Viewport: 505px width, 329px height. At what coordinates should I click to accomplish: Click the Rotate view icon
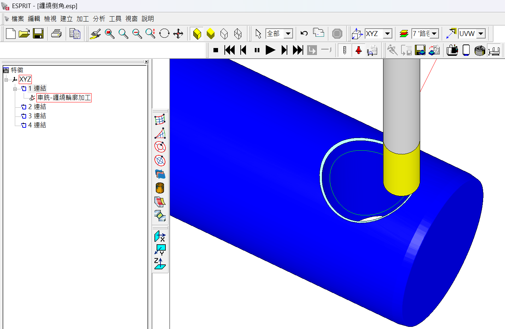point(164,34)
